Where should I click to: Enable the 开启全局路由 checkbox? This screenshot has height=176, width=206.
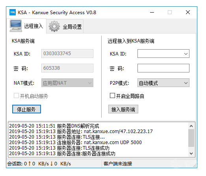pyautogui.click(x=112, y=96)
